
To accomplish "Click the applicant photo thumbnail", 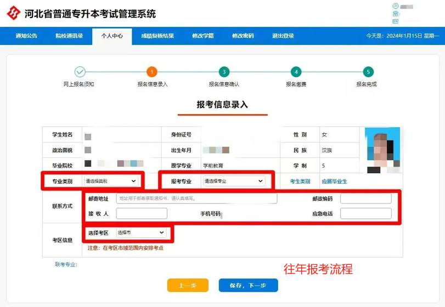I will [382, 150].
